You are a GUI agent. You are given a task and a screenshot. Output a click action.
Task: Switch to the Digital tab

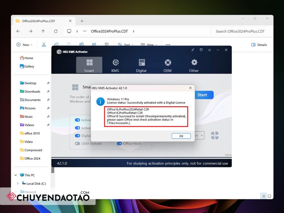(141, 65)
